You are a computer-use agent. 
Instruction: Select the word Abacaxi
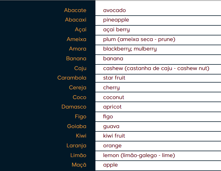(x=76, y=20)
